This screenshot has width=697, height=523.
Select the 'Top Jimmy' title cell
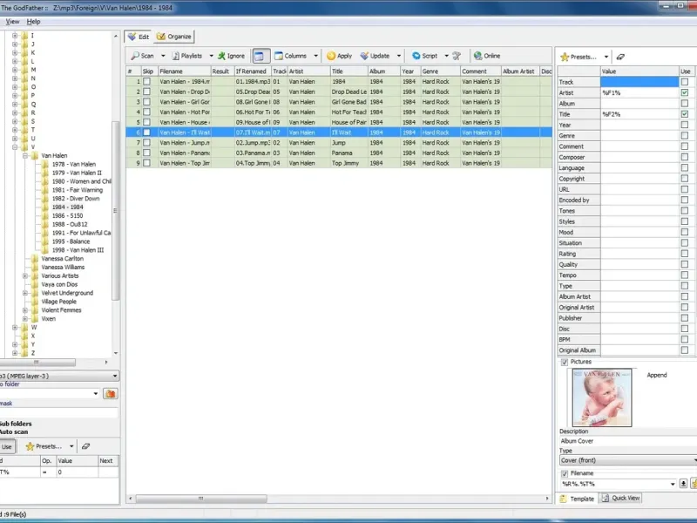pos(349,163)
